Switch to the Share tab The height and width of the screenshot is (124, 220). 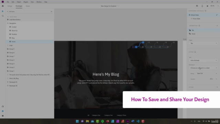(28, 6)
